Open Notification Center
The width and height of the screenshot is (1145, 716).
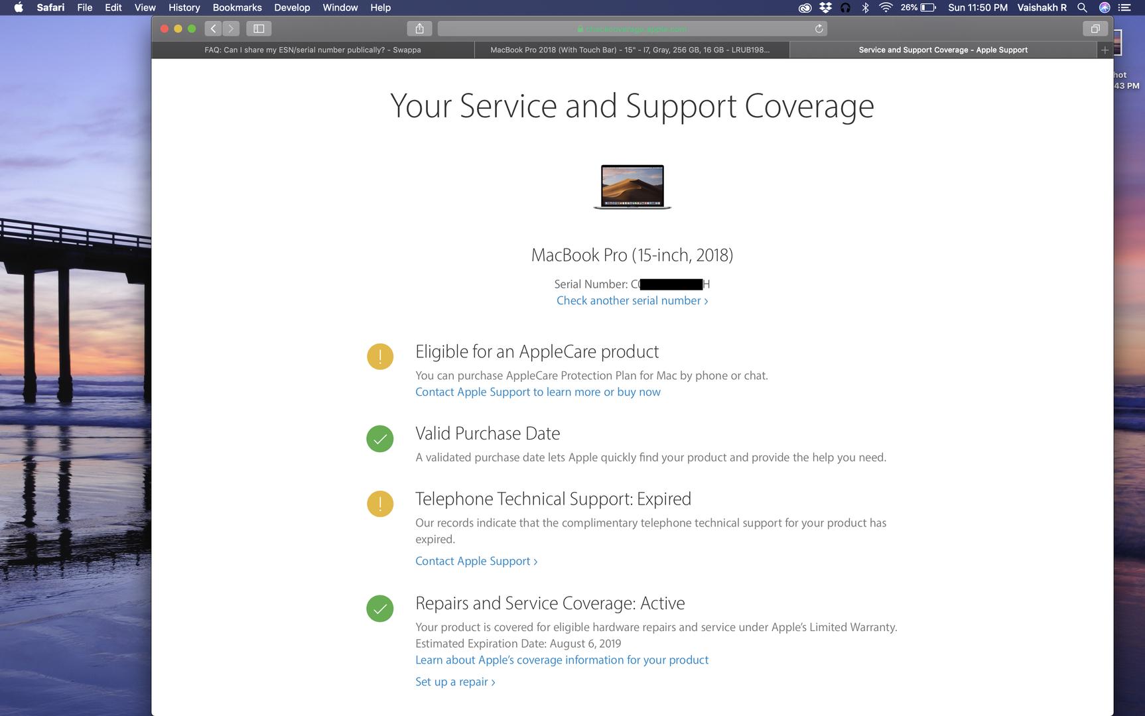pos(1124,7)
